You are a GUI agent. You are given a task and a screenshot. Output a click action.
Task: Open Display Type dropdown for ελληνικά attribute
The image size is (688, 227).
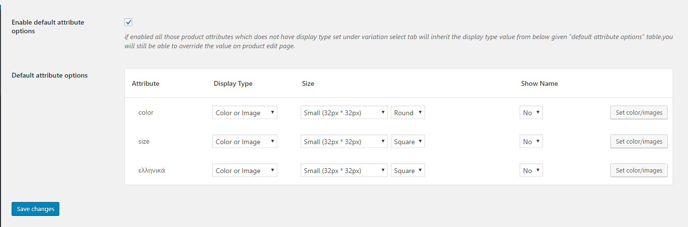point(245,171)
